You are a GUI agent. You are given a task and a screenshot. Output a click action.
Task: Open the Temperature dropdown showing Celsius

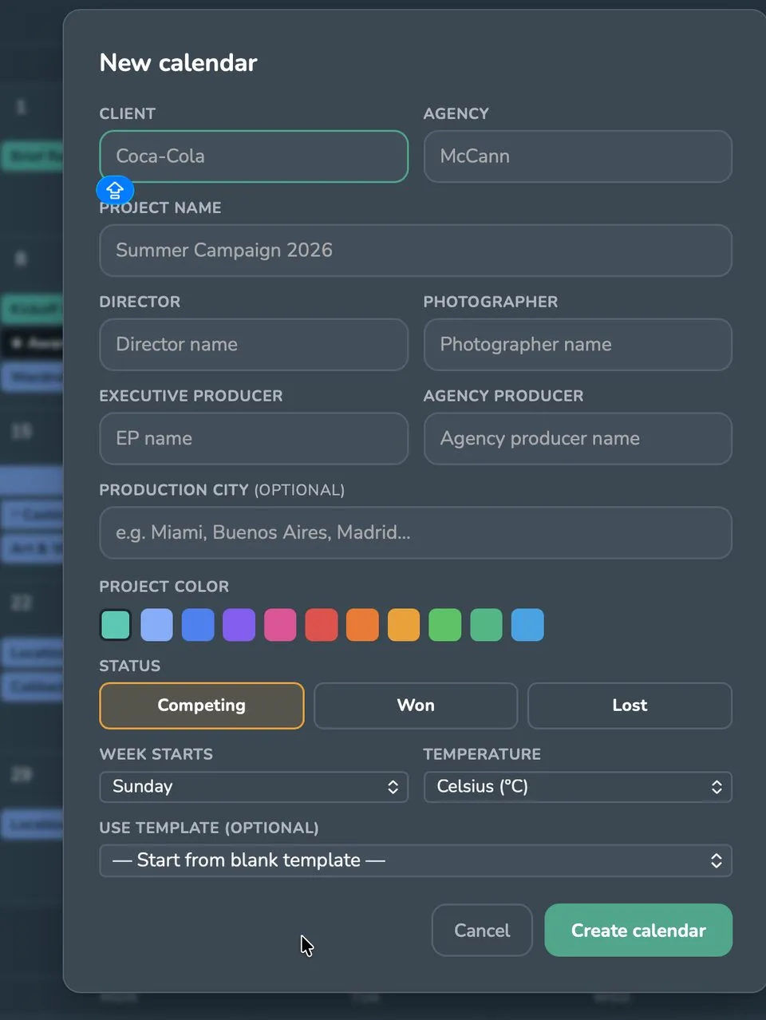578,787
